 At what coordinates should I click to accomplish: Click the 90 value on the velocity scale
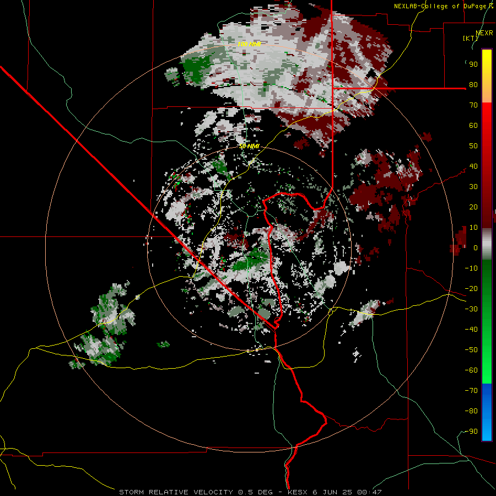(x=473, y=64)
